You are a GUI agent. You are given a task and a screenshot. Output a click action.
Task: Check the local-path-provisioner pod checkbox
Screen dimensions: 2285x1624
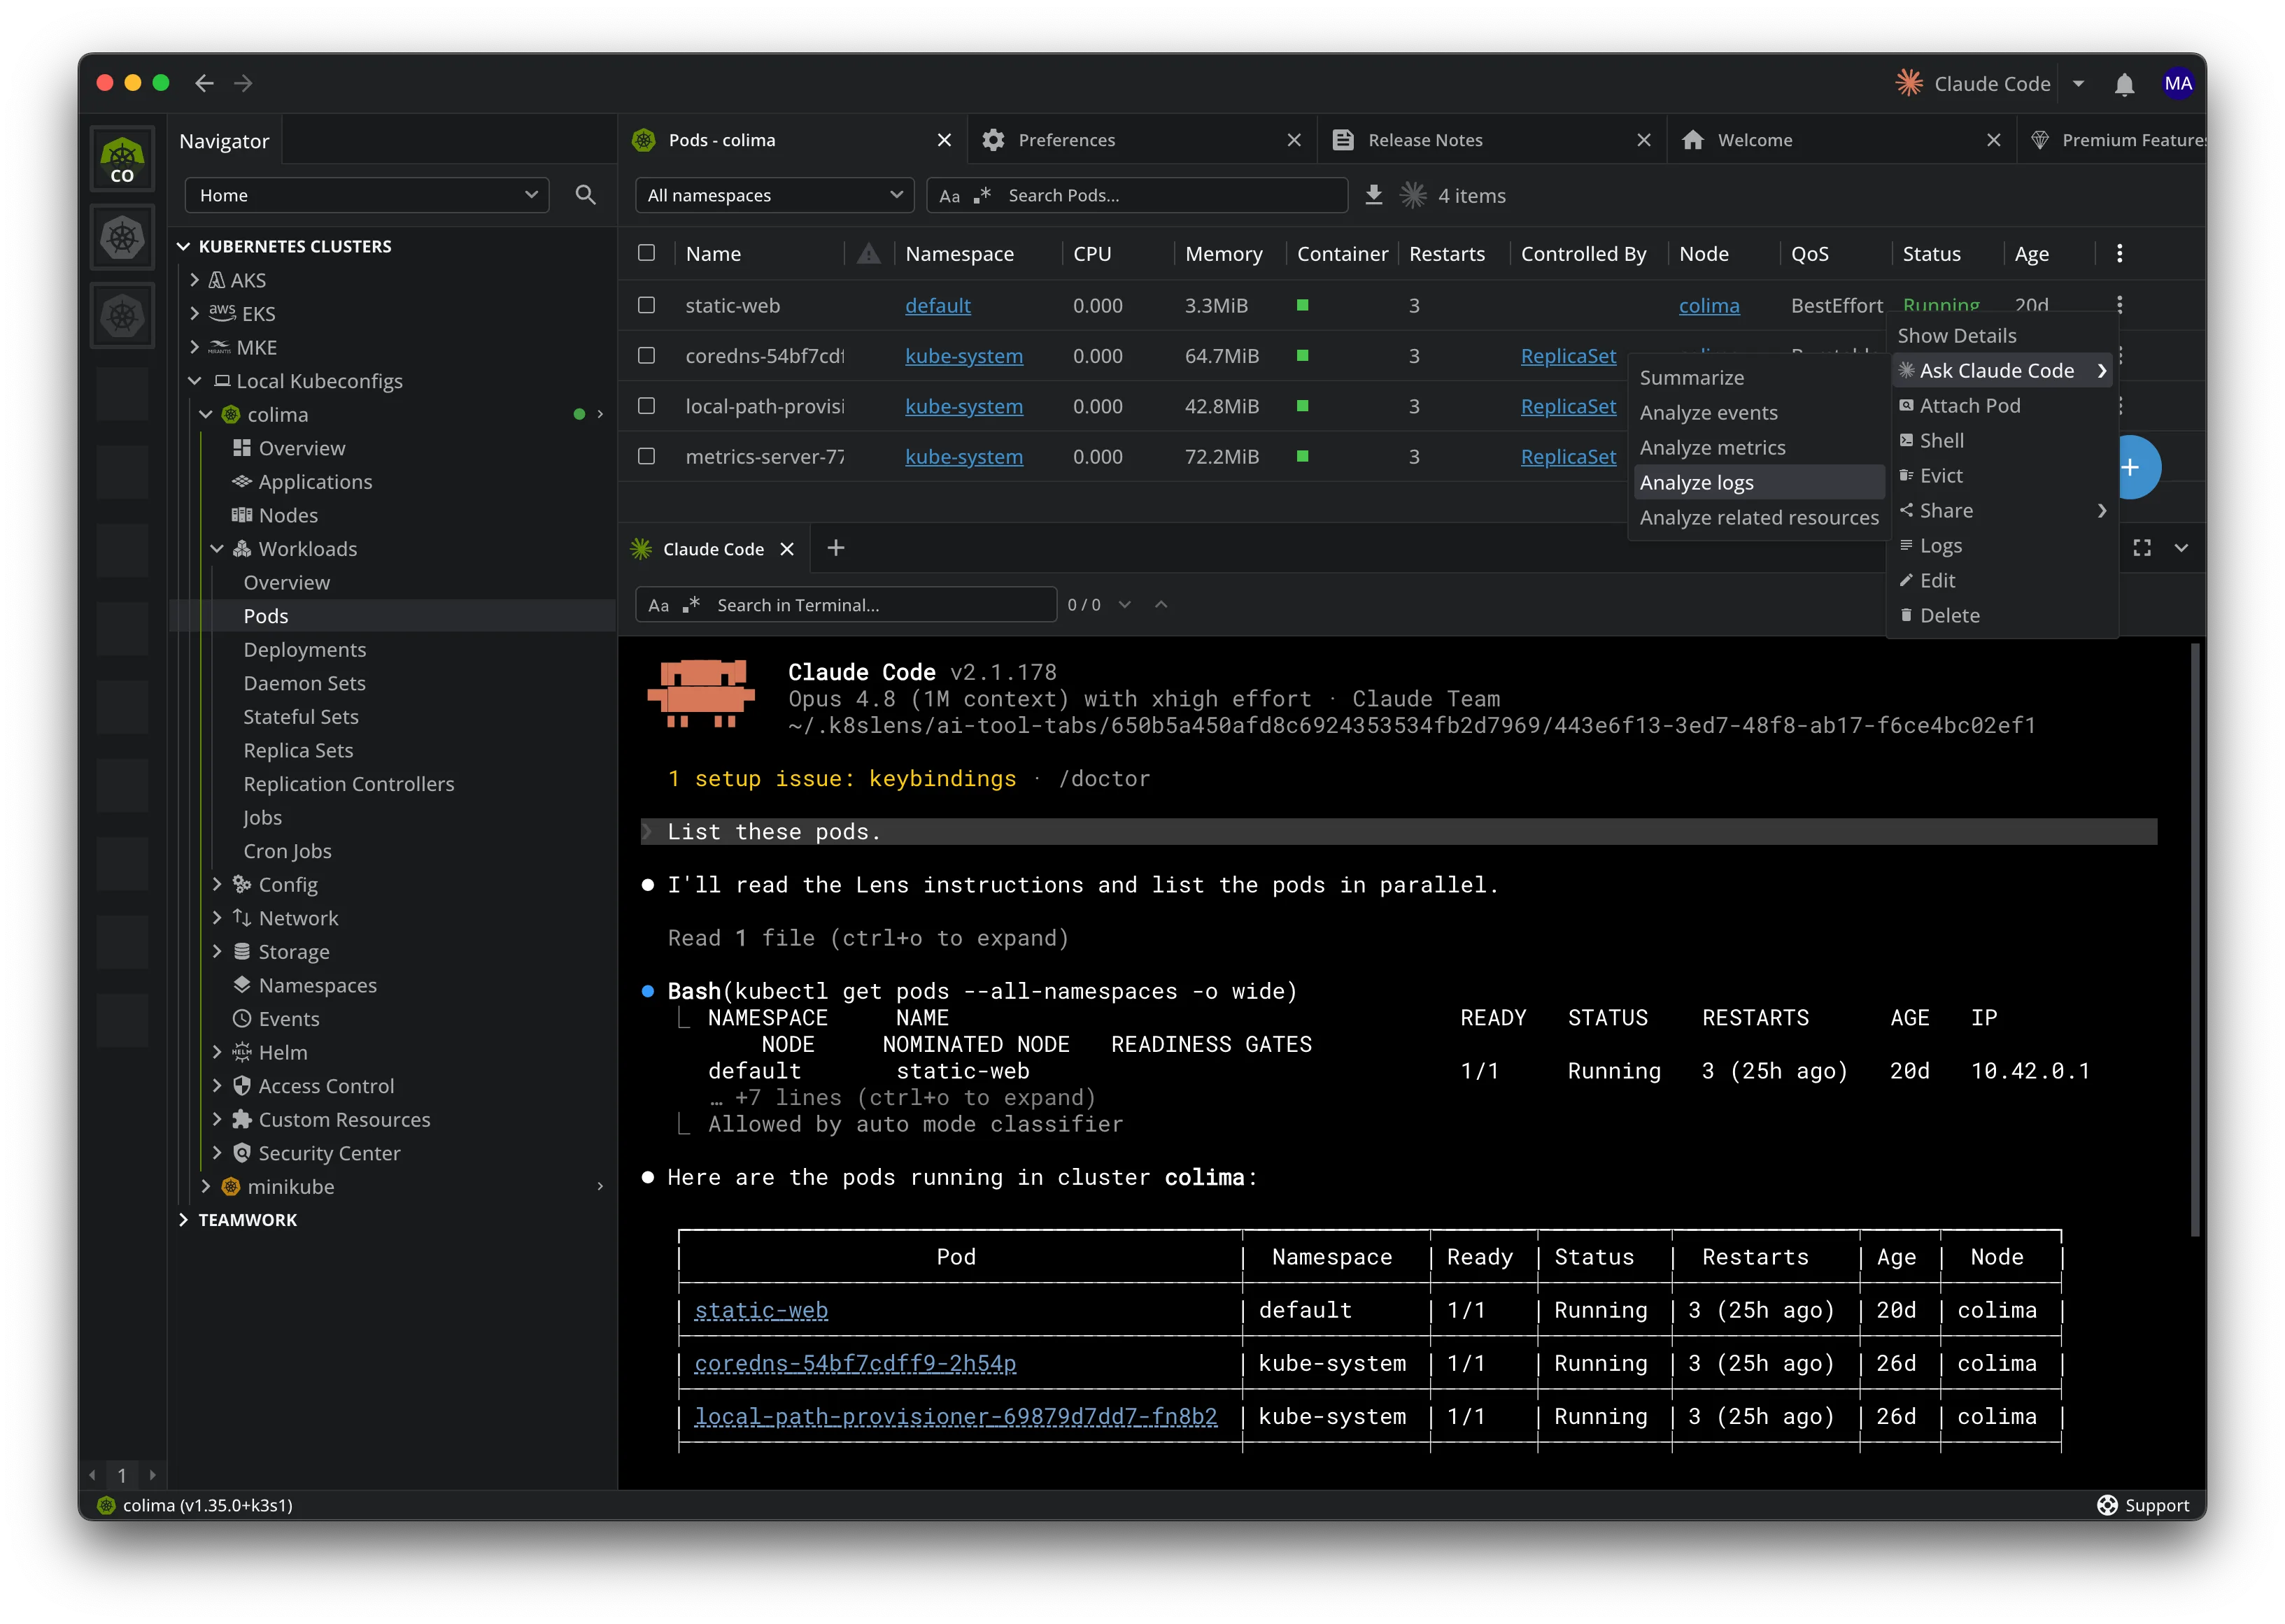pyautogui.click(x=646, y=406)
